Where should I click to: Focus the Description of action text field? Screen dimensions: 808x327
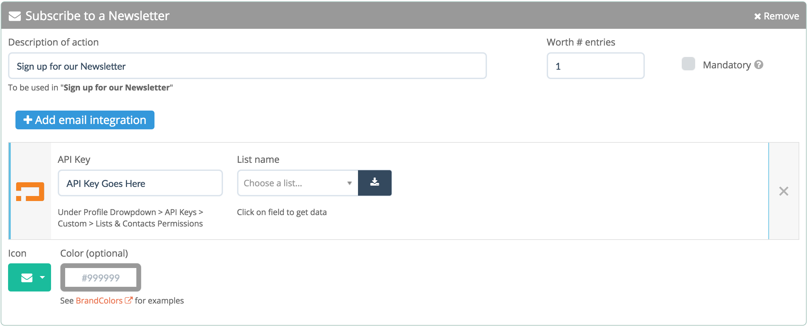pyautogui.click(x=247, y=66)
